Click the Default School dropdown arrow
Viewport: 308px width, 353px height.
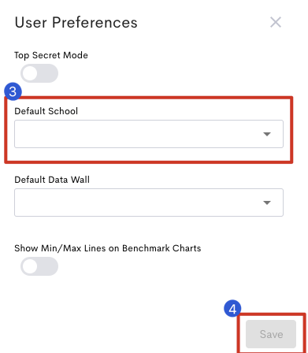click(267, 134)
